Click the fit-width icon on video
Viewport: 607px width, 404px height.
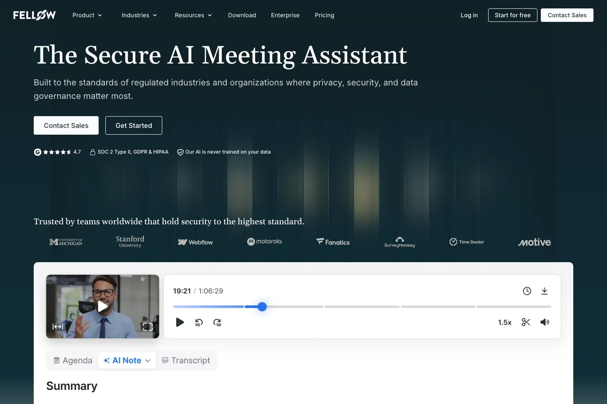click(58, 327)
